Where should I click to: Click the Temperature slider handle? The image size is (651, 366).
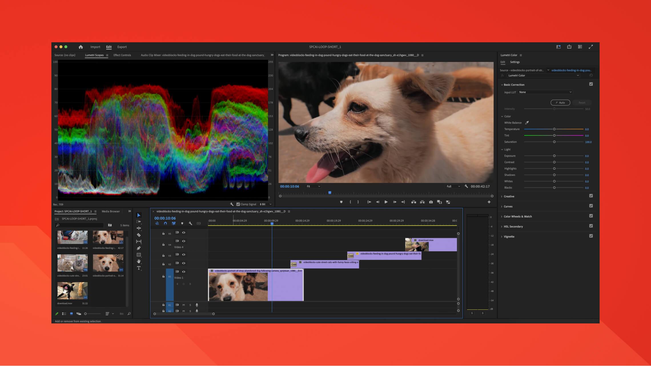554,129
